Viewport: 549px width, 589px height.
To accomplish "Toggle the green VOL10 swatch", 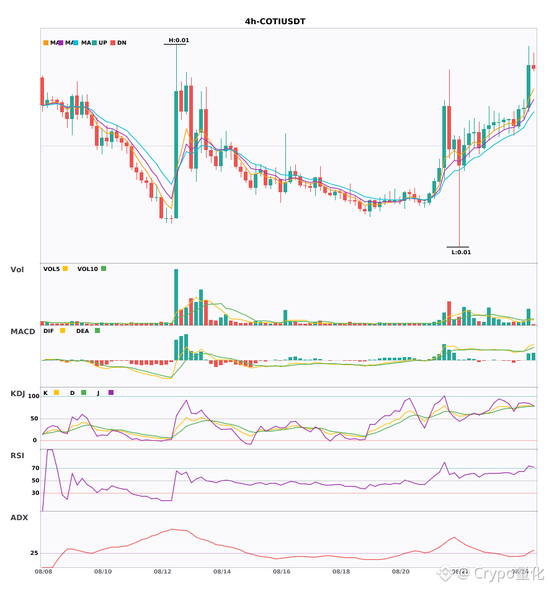I will [104, 268].
